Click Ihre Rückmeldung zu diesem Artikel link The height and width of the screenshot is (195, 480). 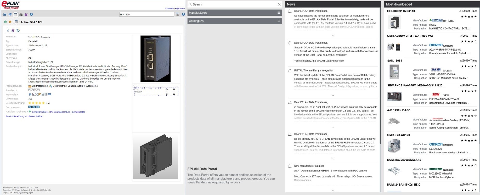(x=24, y=116)
